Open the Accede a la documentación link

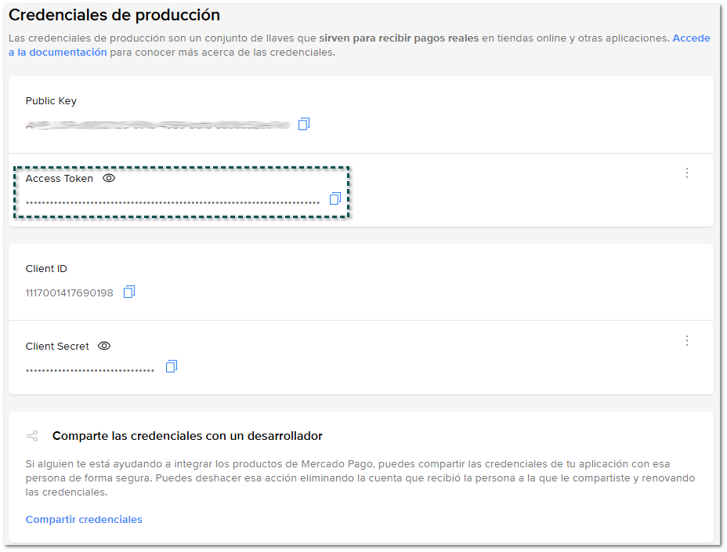tap(690, 38)
